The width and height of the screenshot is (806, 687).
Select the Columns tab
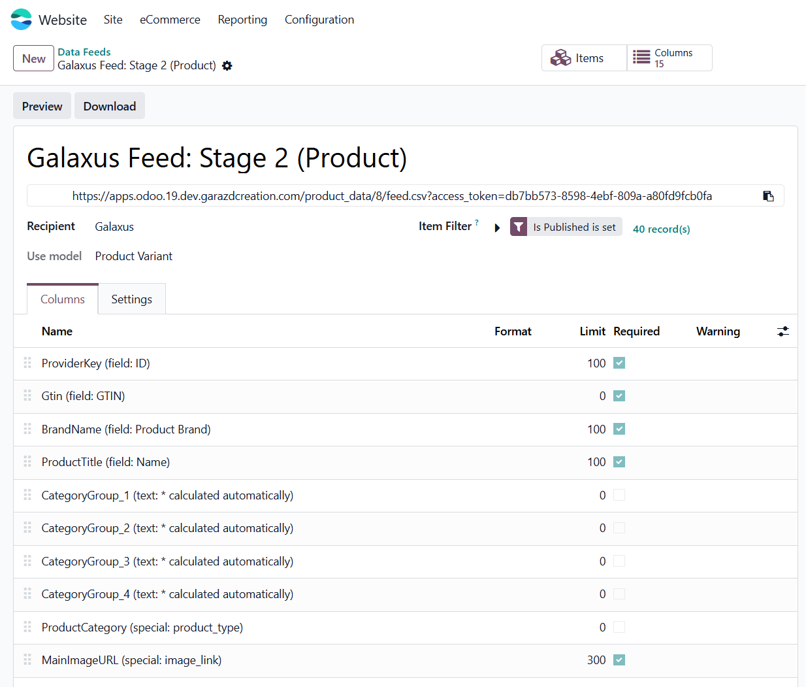coord(63,299)
